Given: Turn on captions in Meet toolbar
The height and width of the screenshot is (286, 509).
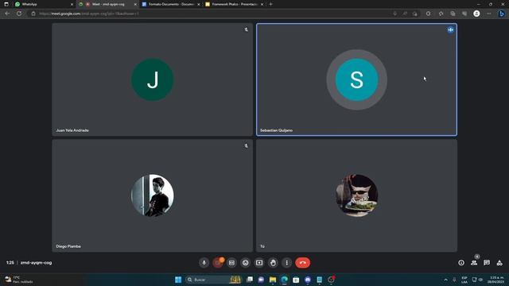Looking at the screenshot, I should click(x=231, y=263).
